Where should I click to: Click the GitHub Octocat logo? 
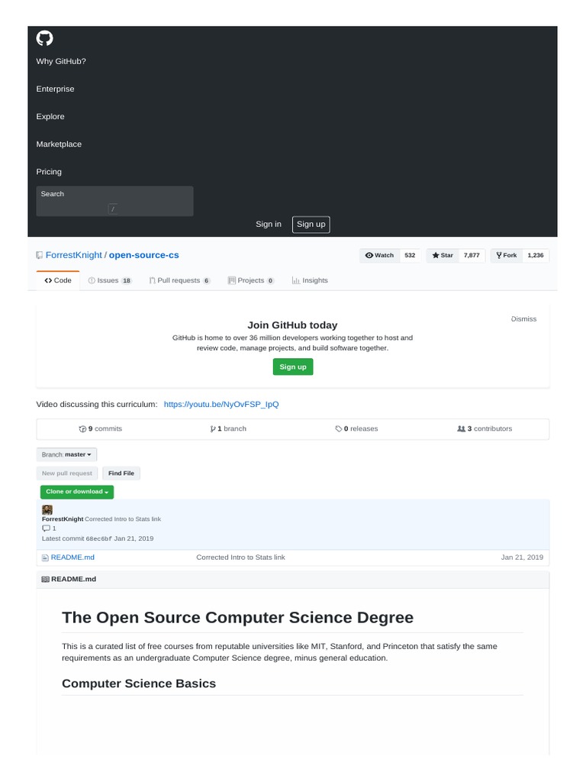[x=45, y=39]
